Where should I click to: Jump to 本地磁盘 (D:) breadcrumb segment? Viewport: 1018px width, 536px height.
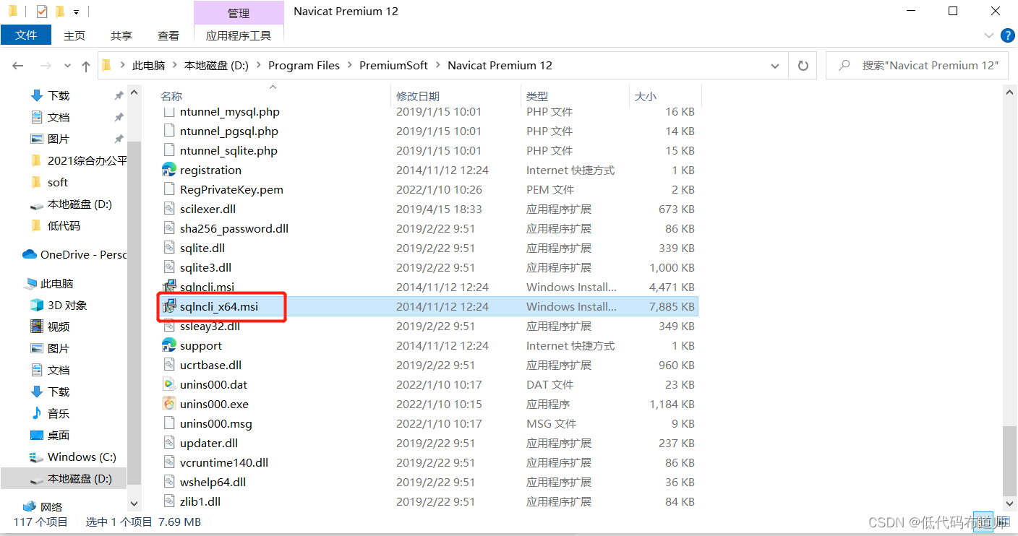(x=216, y=66)
